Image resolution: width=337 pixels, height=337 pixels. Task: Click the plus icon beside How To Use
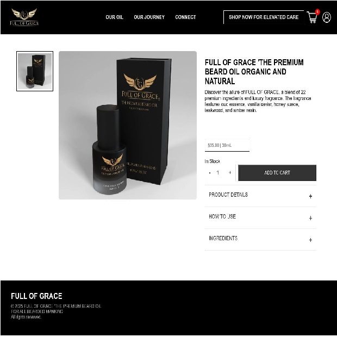pyautogui.click(x=310, y=218)
